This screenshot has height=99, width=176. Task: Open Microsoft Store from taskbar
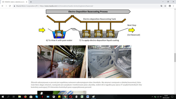point(31,97)
